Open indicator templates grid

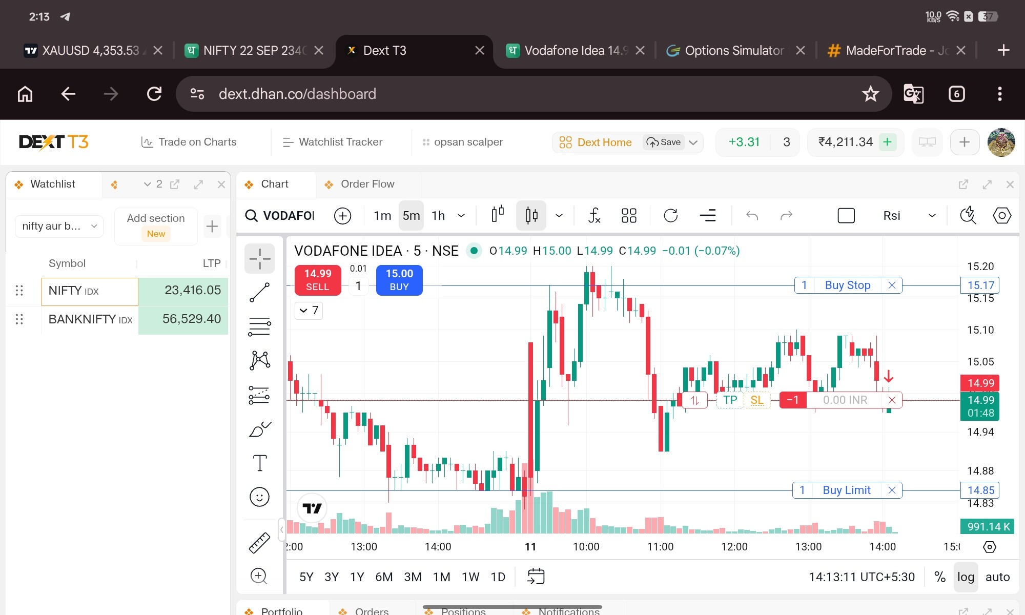click(629, 216)
